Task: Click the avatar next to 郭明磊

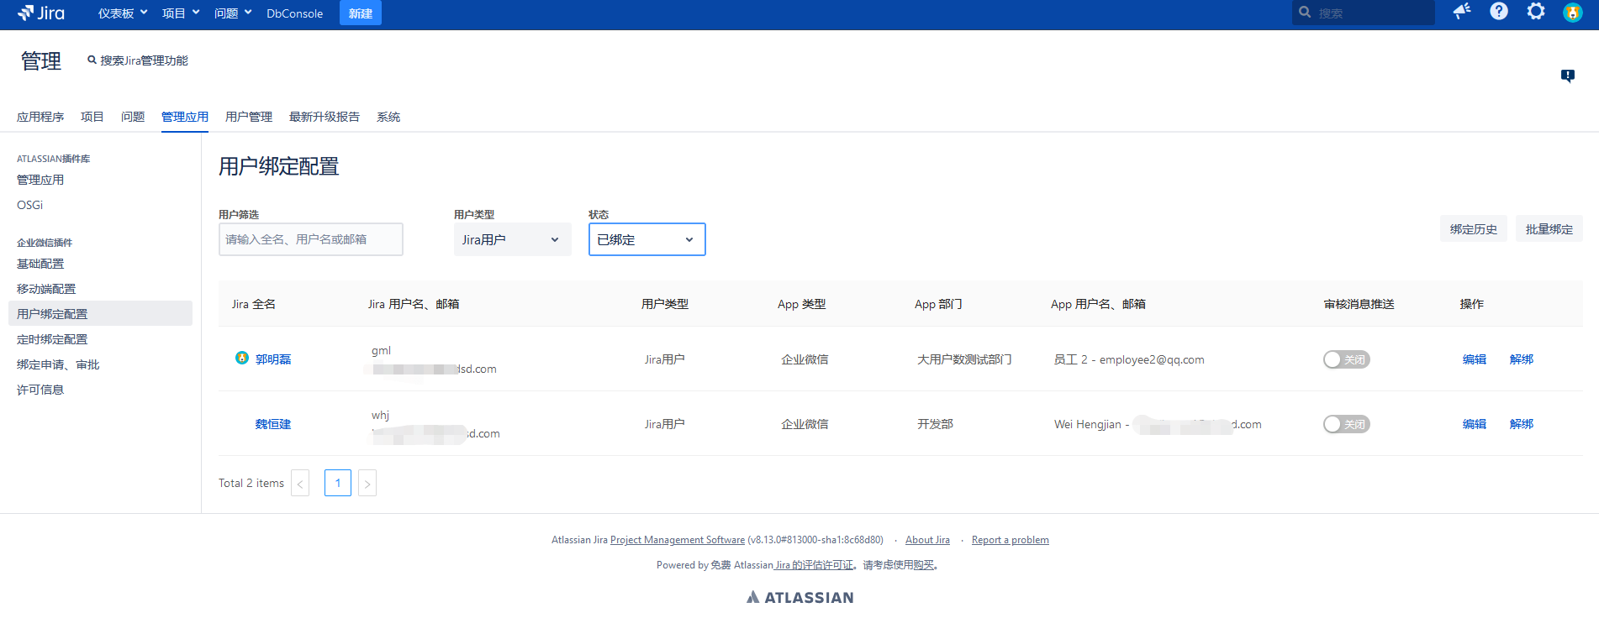Action: pos(242,359)
